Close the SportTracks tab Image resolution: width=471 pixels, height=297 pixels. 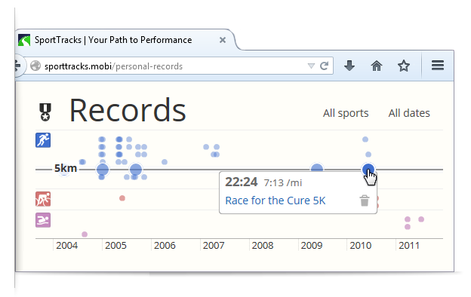click(x=223, y=40)
